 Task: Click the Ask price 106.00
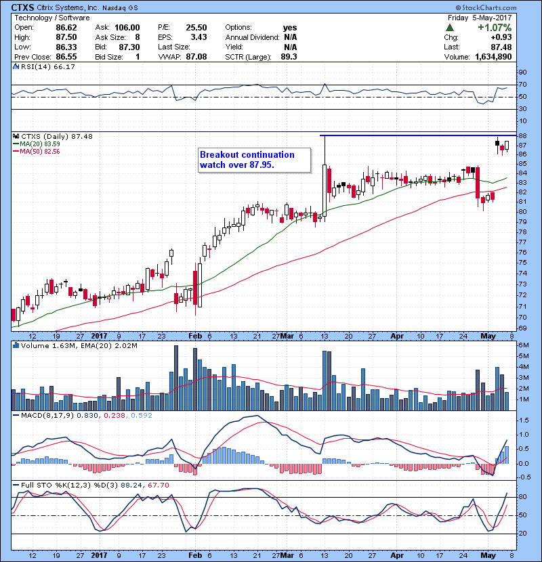click(x=127, y=28)
